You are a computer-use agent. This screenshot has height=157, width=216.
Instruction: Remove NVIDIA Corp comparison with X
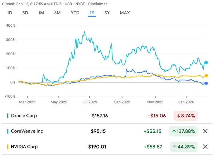coord(205,147)
